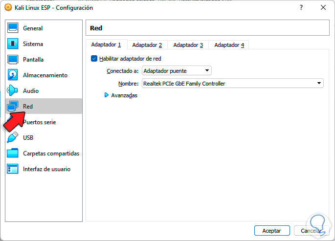
Task: Select the Audio speaker icon
Action: (x=13, y=91)
